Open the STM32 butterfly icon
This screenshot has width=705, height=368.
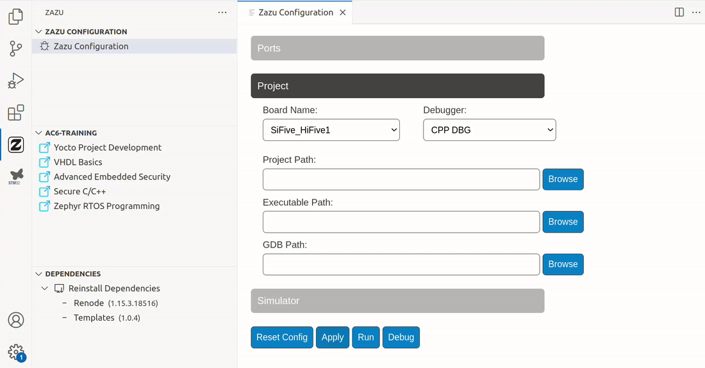pos(16,176)
